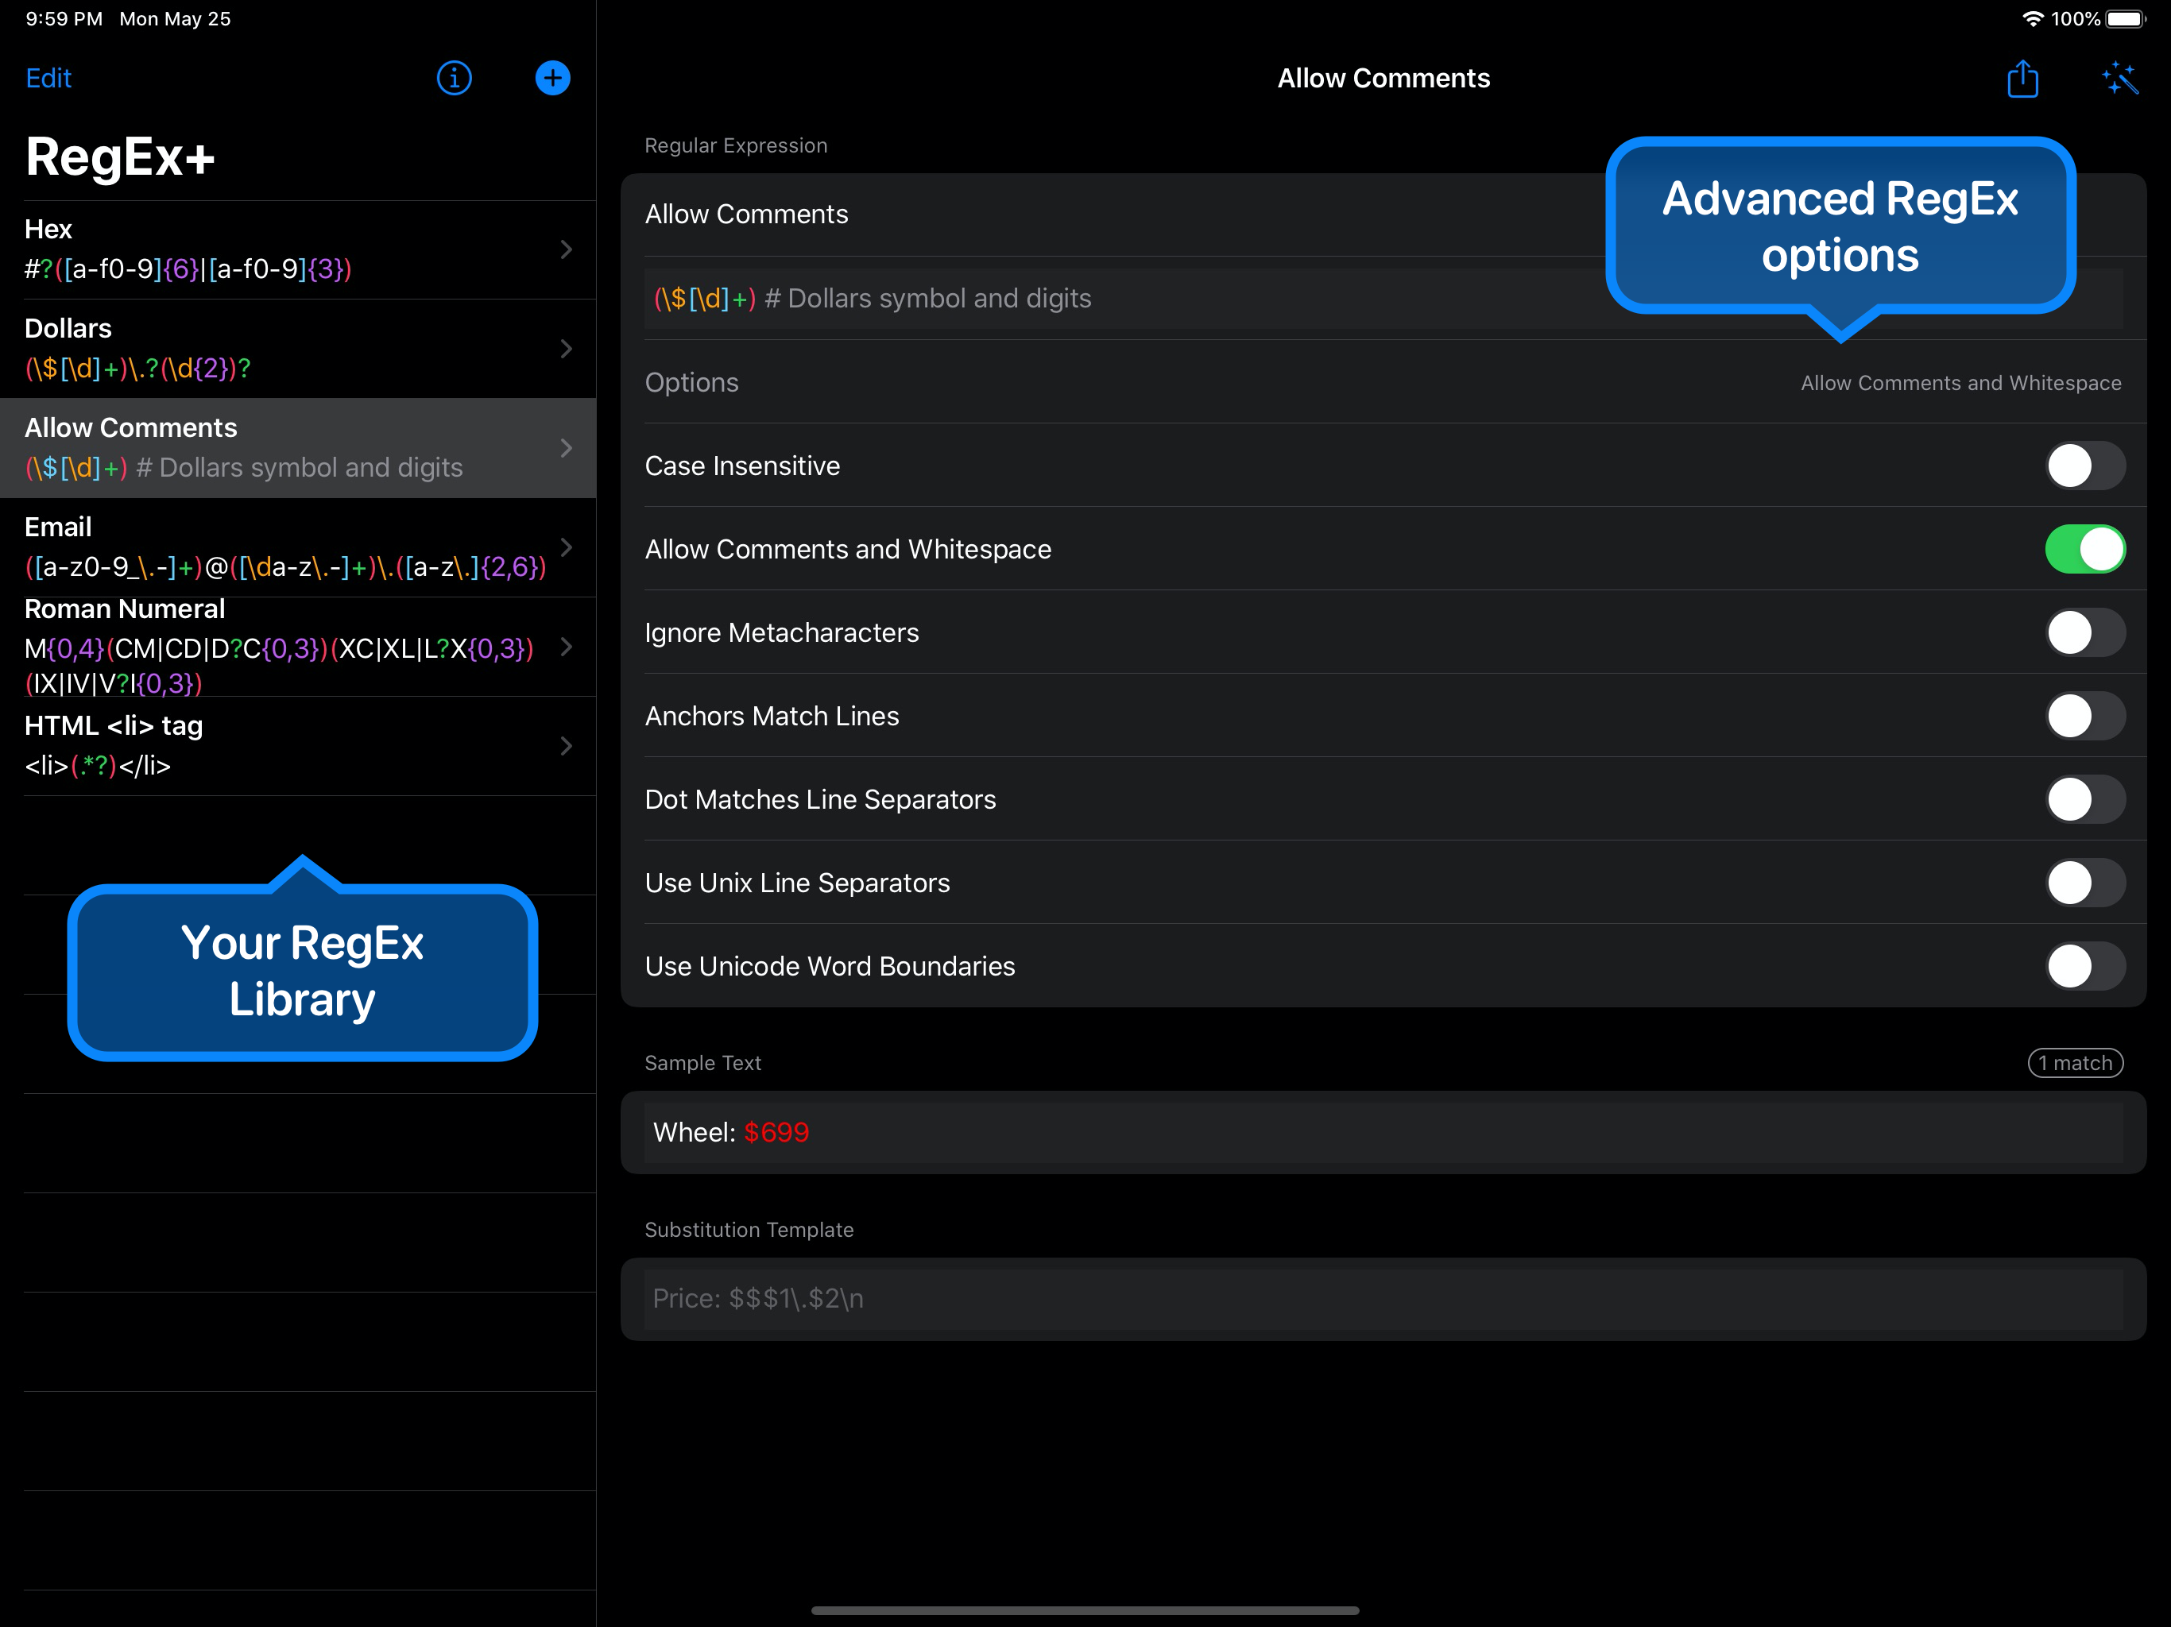Viewport: 2171px width, 1627px height.
Task: Tap the Wi-Fi status icon
Action: pos(2033,18)
